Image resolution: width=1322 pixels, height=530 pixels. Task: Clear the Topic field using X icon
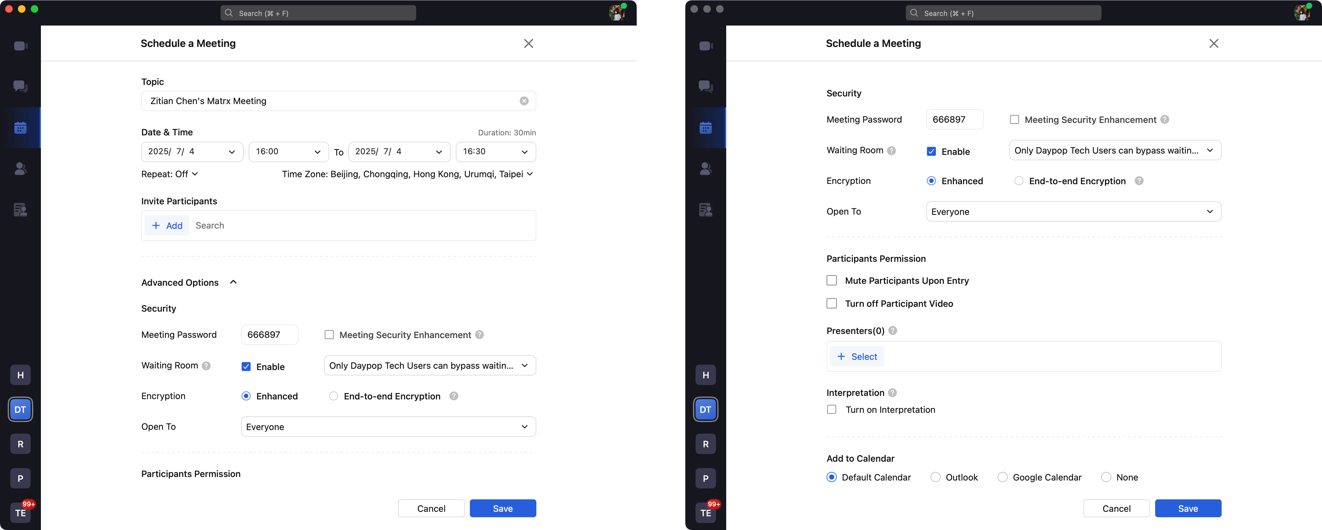click(524, 101)
